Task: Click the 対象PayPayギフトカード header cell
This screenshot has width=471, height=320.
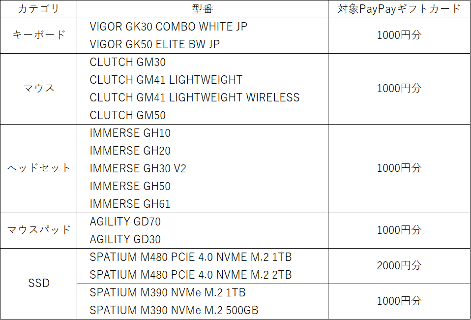Action: click(399, 9)
